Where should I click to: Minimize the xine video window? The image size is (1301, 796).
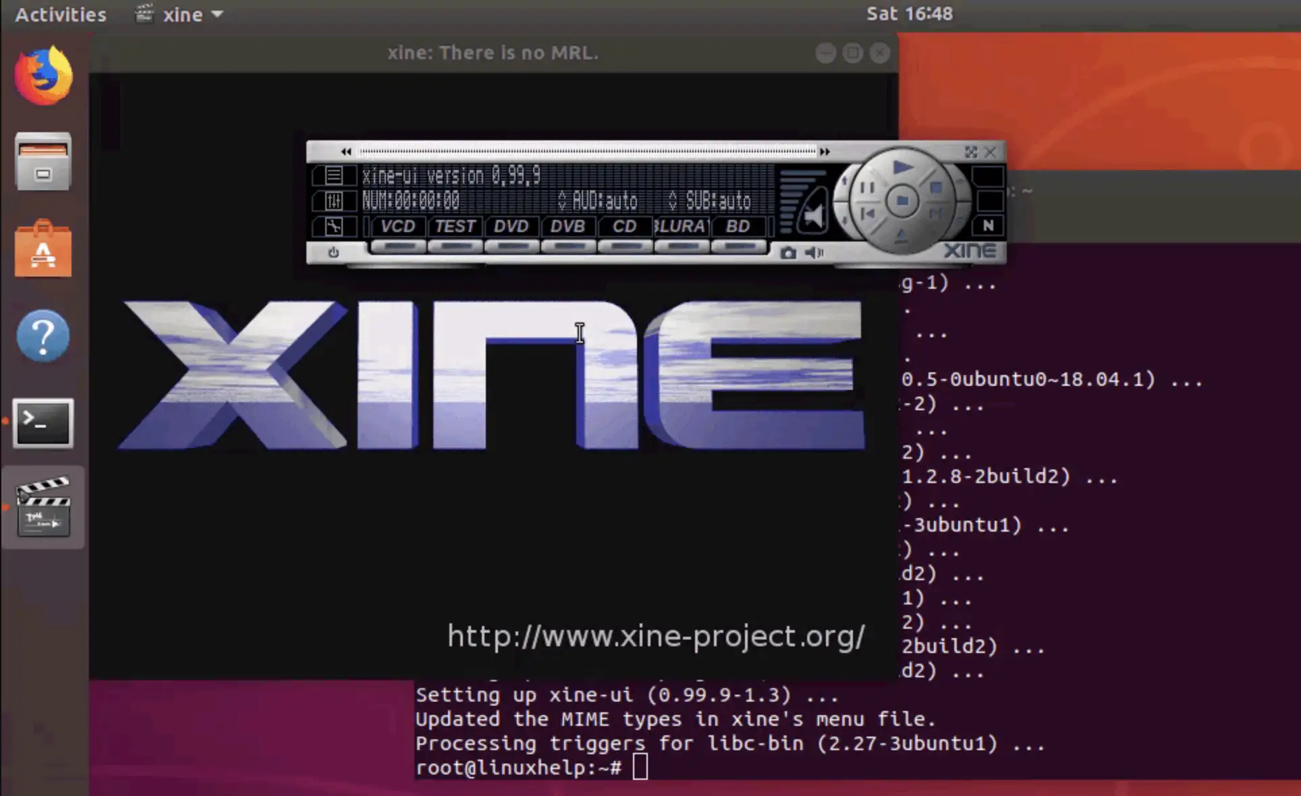[825, 53]
